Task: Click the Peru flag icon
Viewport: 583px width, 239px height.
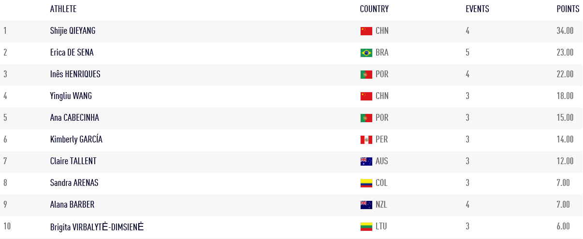Action: [366, 140]
